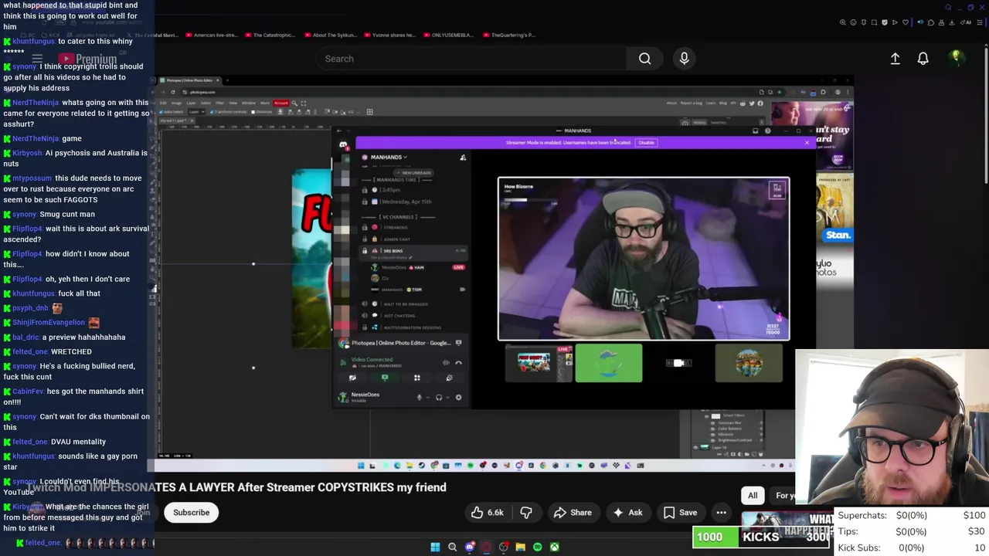Open the YouTube hamburger guide menu
The width and height of the screenshot is (989, 556).
point(36,59)
